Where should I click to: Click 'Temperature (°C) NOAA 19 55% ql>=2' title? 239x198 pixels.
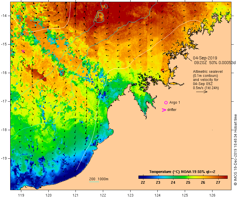182,172
